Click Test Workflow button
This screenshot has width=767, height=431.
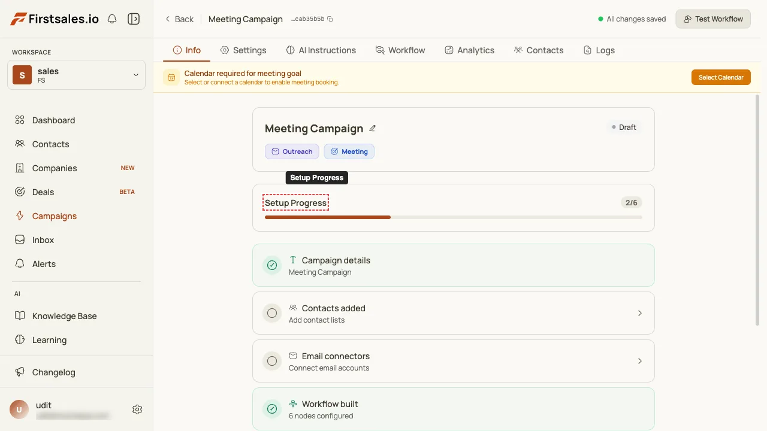point(713,19)
